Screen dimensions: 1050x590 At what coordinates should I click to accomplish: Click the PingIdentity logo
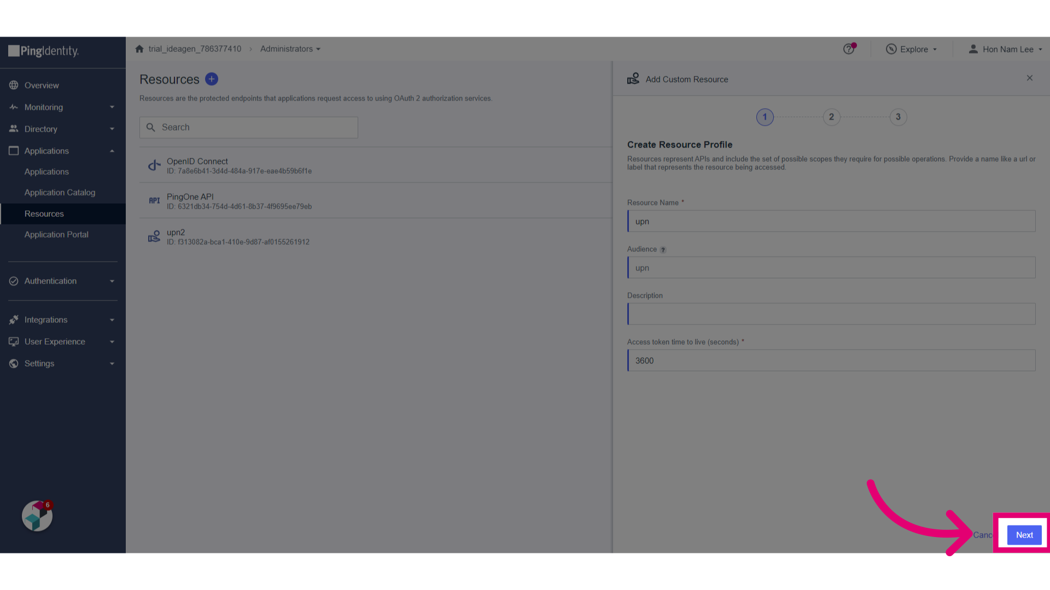(x=44, y=51)
